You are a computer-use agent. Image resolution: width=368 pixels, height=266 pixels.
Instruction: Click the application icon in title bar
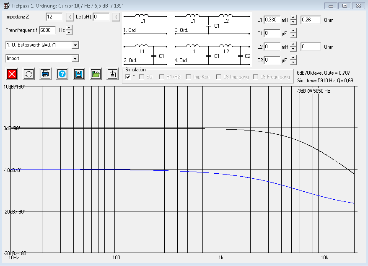coord(7,5)
